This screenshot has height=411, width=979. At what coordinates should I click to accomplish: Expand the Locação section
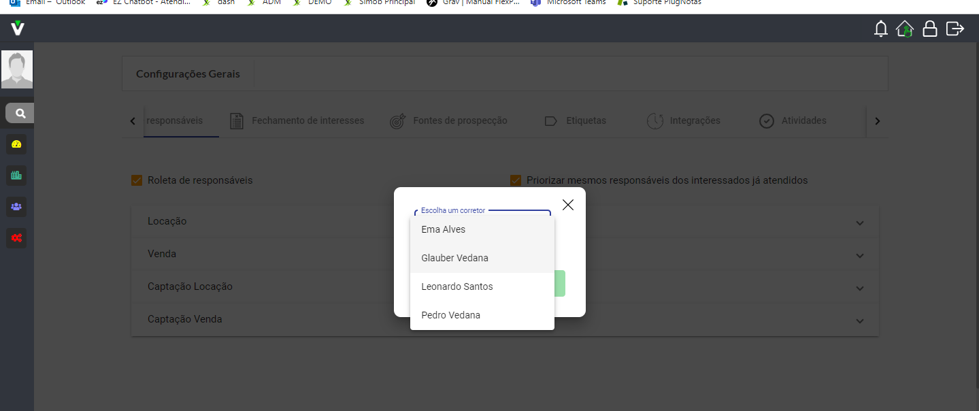pos(505,222)
